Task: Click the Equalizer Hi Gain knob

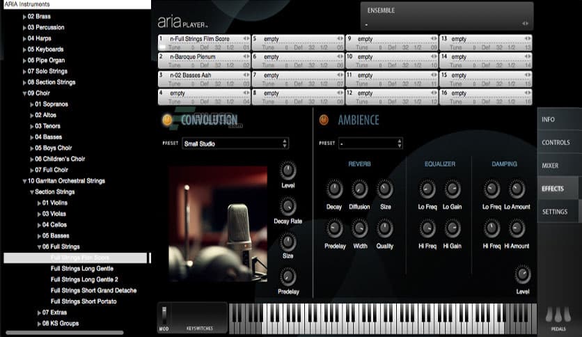Action: pyautogui.click(x=452, y=228)
